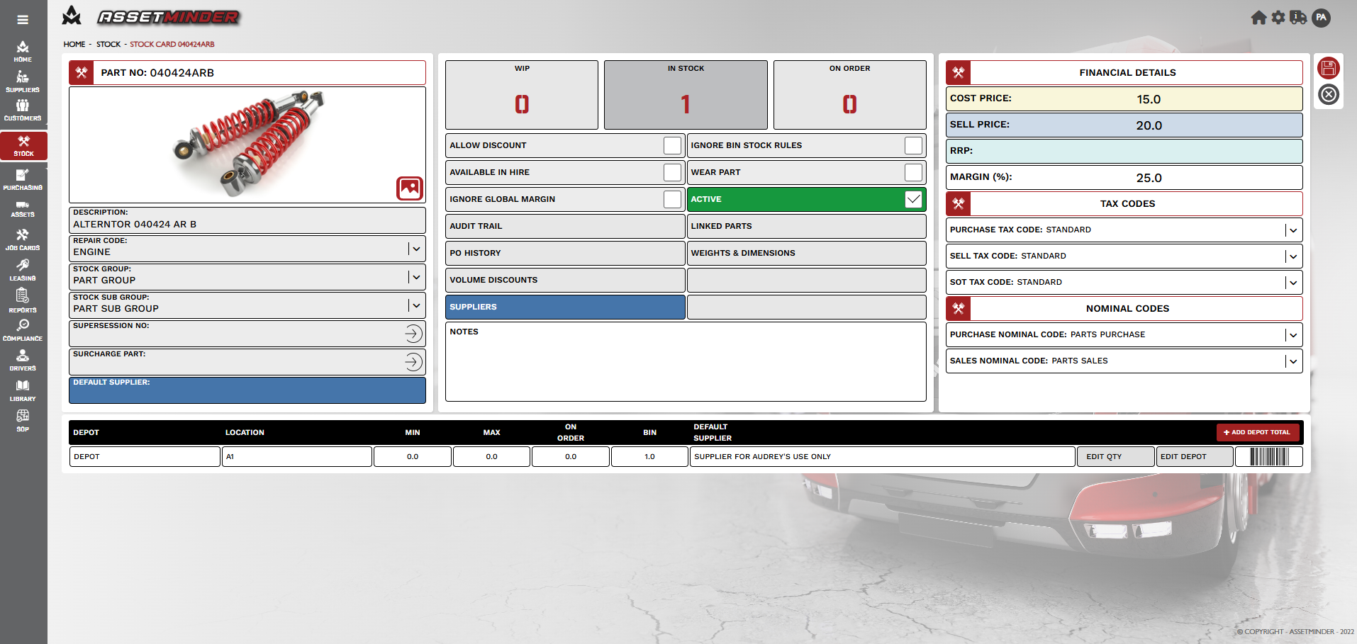Enable the Allow Discount checkbox
Screen dimensions: 1357x644
(671, 145)
